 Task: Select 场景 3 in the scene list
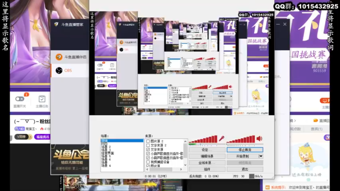[122, 150]
